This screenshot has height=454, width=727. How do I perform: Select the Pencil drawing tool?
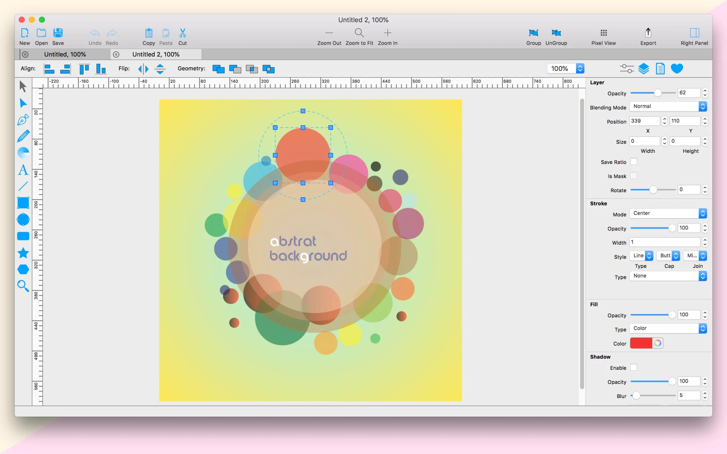click(23, 136)
